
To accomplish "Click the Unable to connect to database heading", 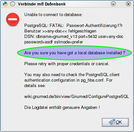I will coord(53,15).
